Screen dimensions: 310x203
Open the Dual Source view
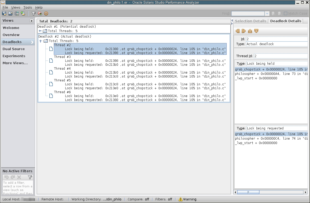point(17,49)
